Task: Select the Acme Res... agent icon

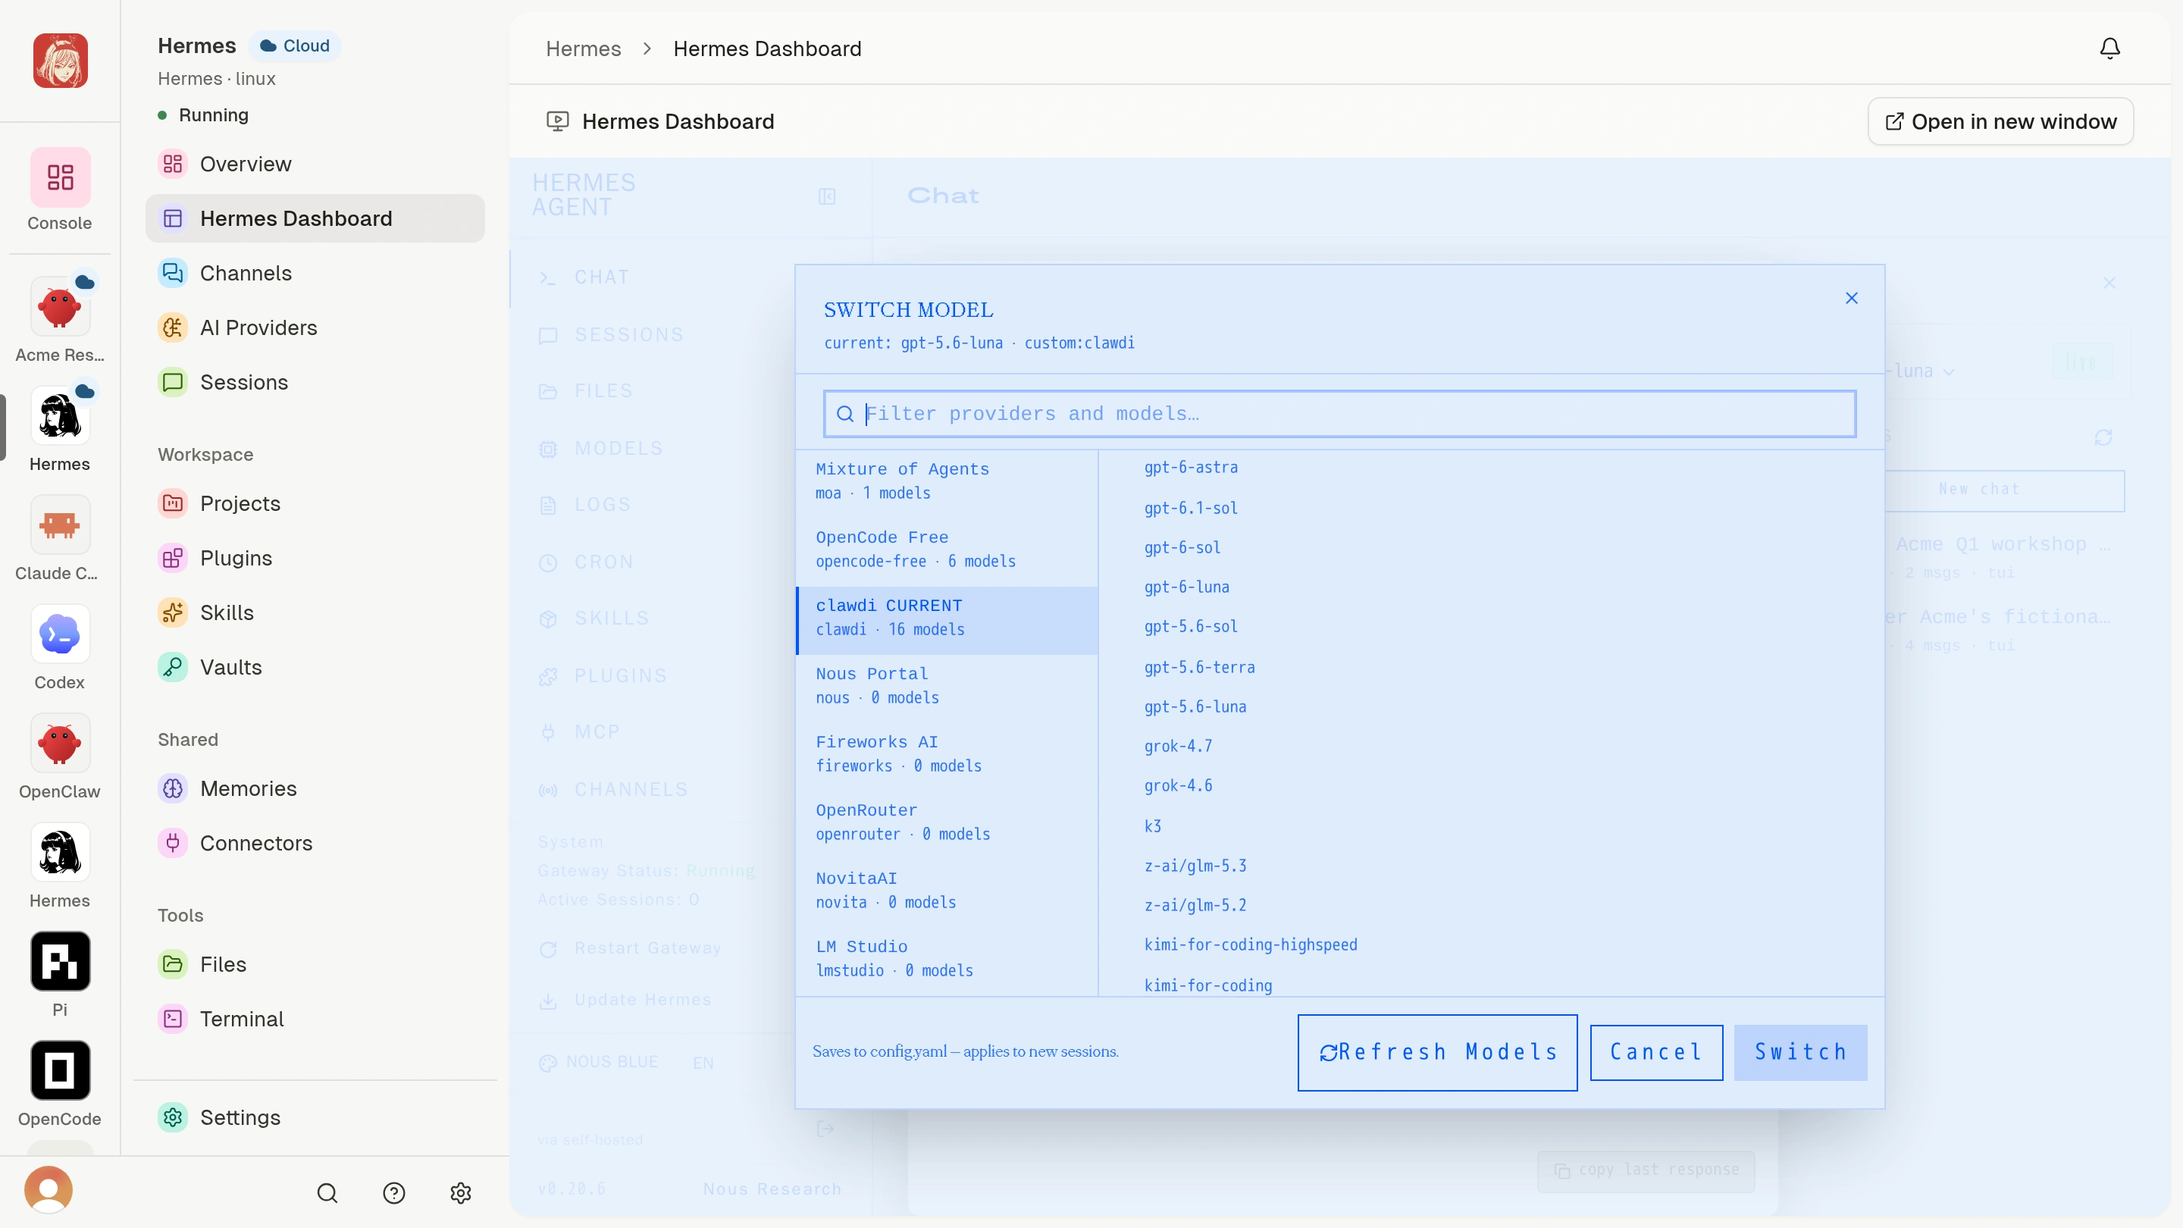Action: pos(60,307)
